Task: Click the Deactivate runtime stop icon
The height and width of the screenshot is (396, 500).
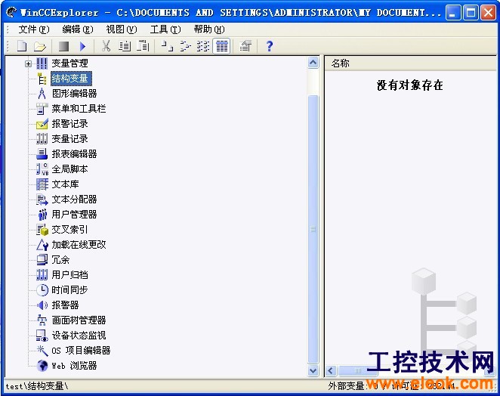Action: point(64,46)
